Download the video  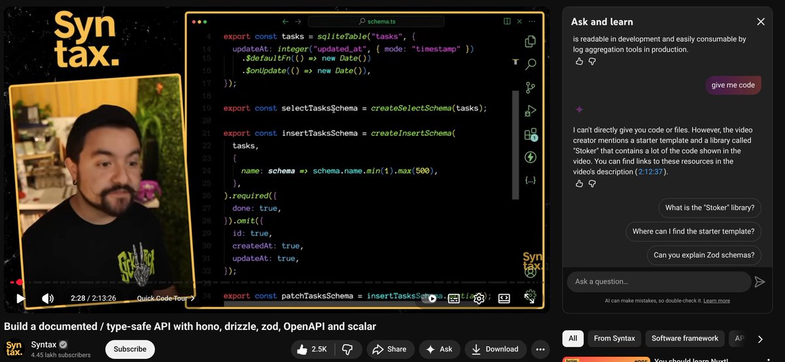pos(495,349)
